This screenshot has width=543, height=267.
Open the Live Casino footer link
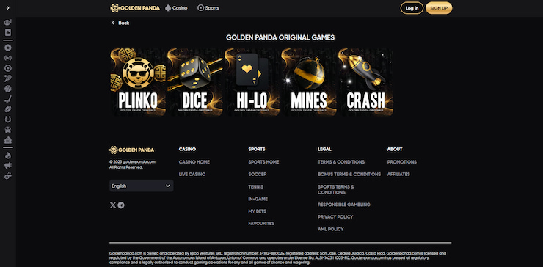[192, 174]
